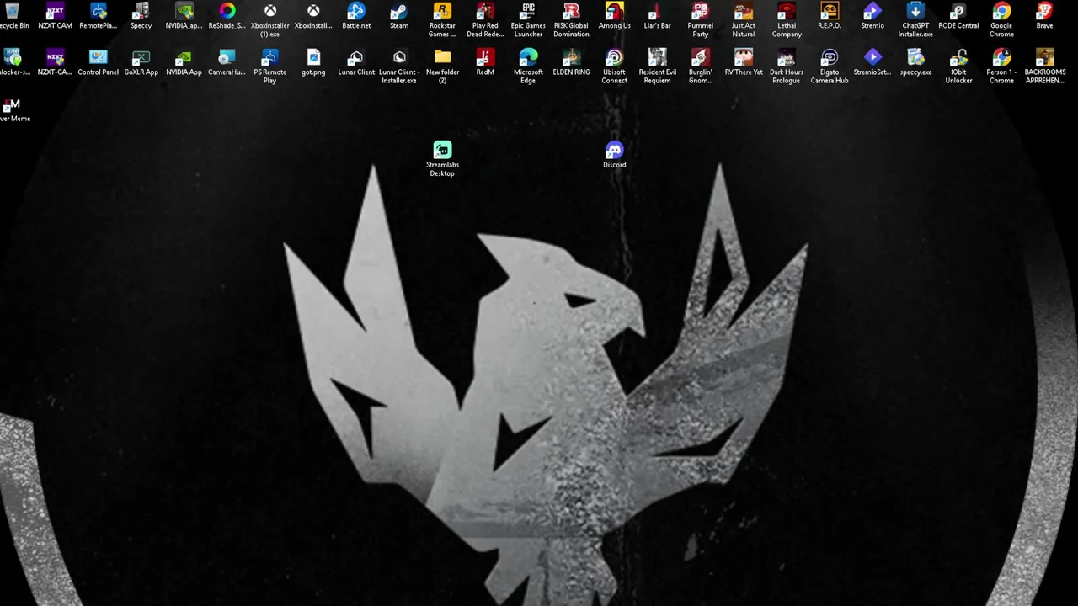The width and height of the screenshot is (1078, 606).
Task: Select the StremioSet... setup file
Action: (873, 57)
